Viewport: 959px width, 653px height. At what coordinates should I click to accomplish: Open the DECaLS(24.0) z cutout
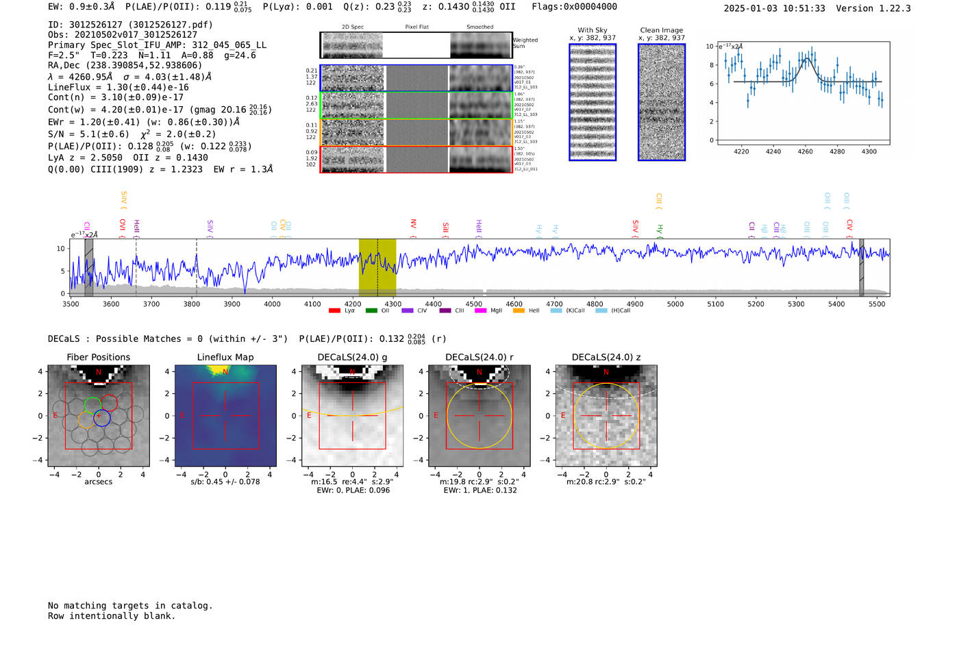coord(606,415)
